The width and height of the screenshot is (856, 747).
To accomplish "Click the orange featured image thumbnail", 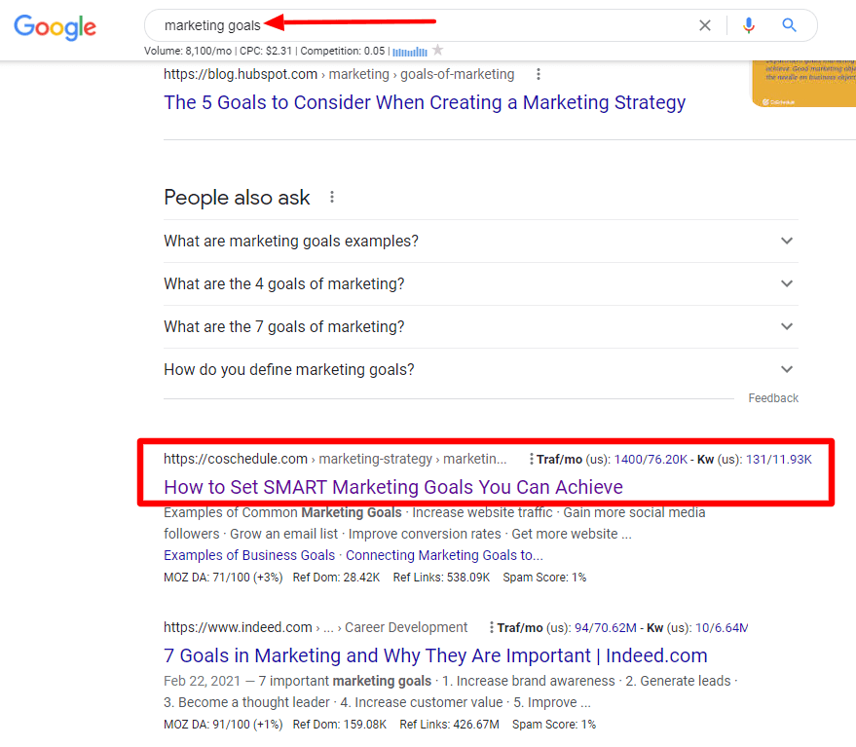I will click(x=803, y=84).
